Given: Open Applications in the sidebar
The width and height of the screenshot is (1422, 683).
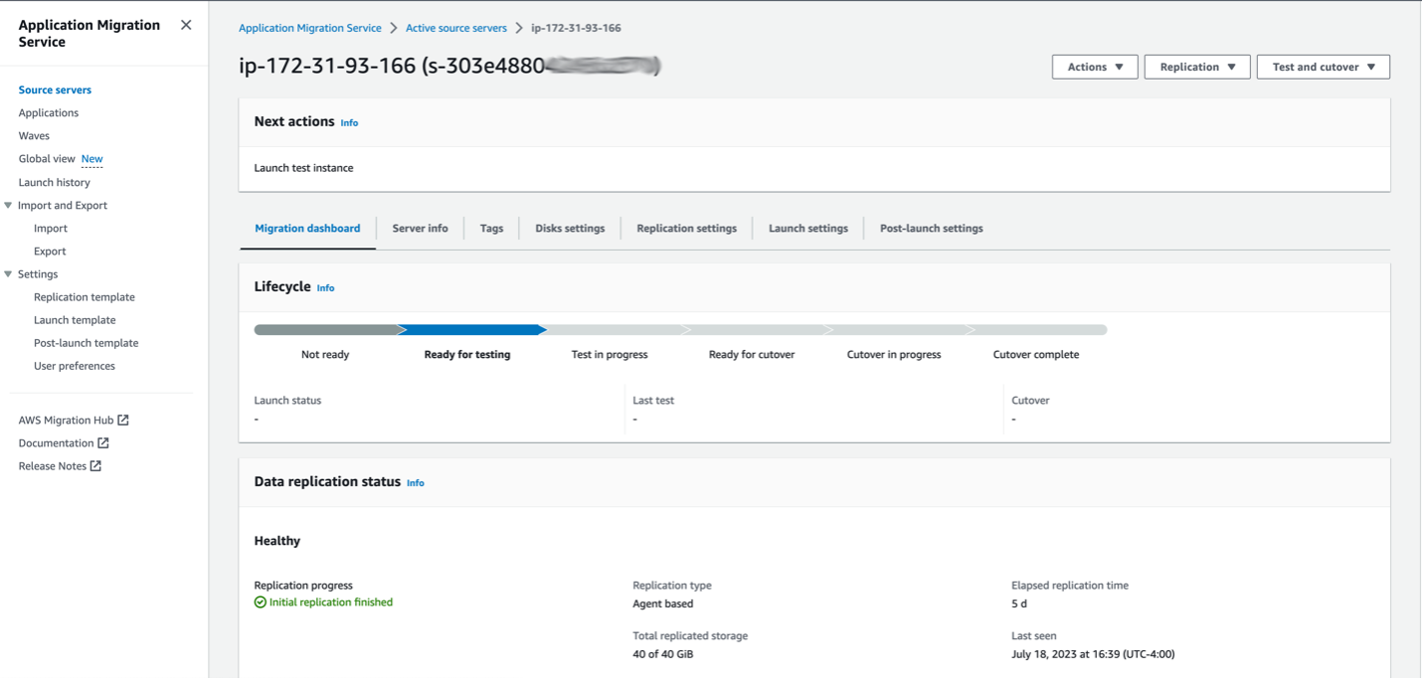Looking at the screenshot, I should [x=49, y=112].
